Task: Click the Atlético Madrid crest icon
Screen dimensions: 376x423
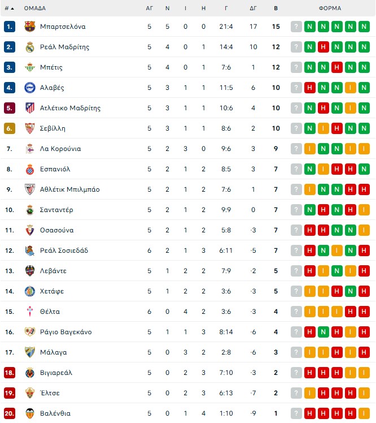Action: tap(29, 108)
